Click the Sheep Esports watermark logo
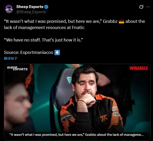The height and width of the screenshot is (141, 153). pyautogui.click(x=17, y=68)
